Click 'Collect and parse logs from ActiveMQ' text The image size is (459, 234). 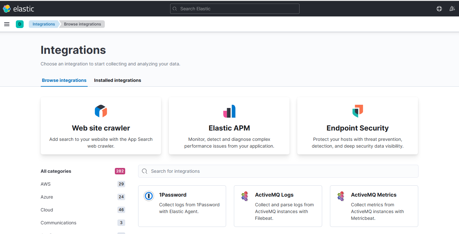[x=284, y=211]
